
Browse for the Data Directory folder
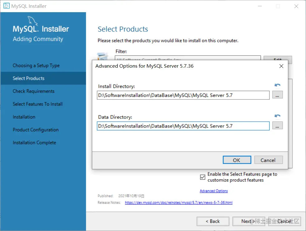(x=277, y=126)
